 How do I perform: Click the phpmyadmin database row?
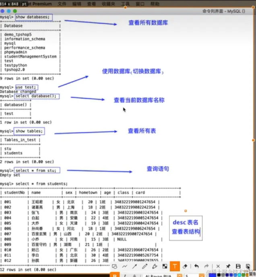click(x=16, y=52)
